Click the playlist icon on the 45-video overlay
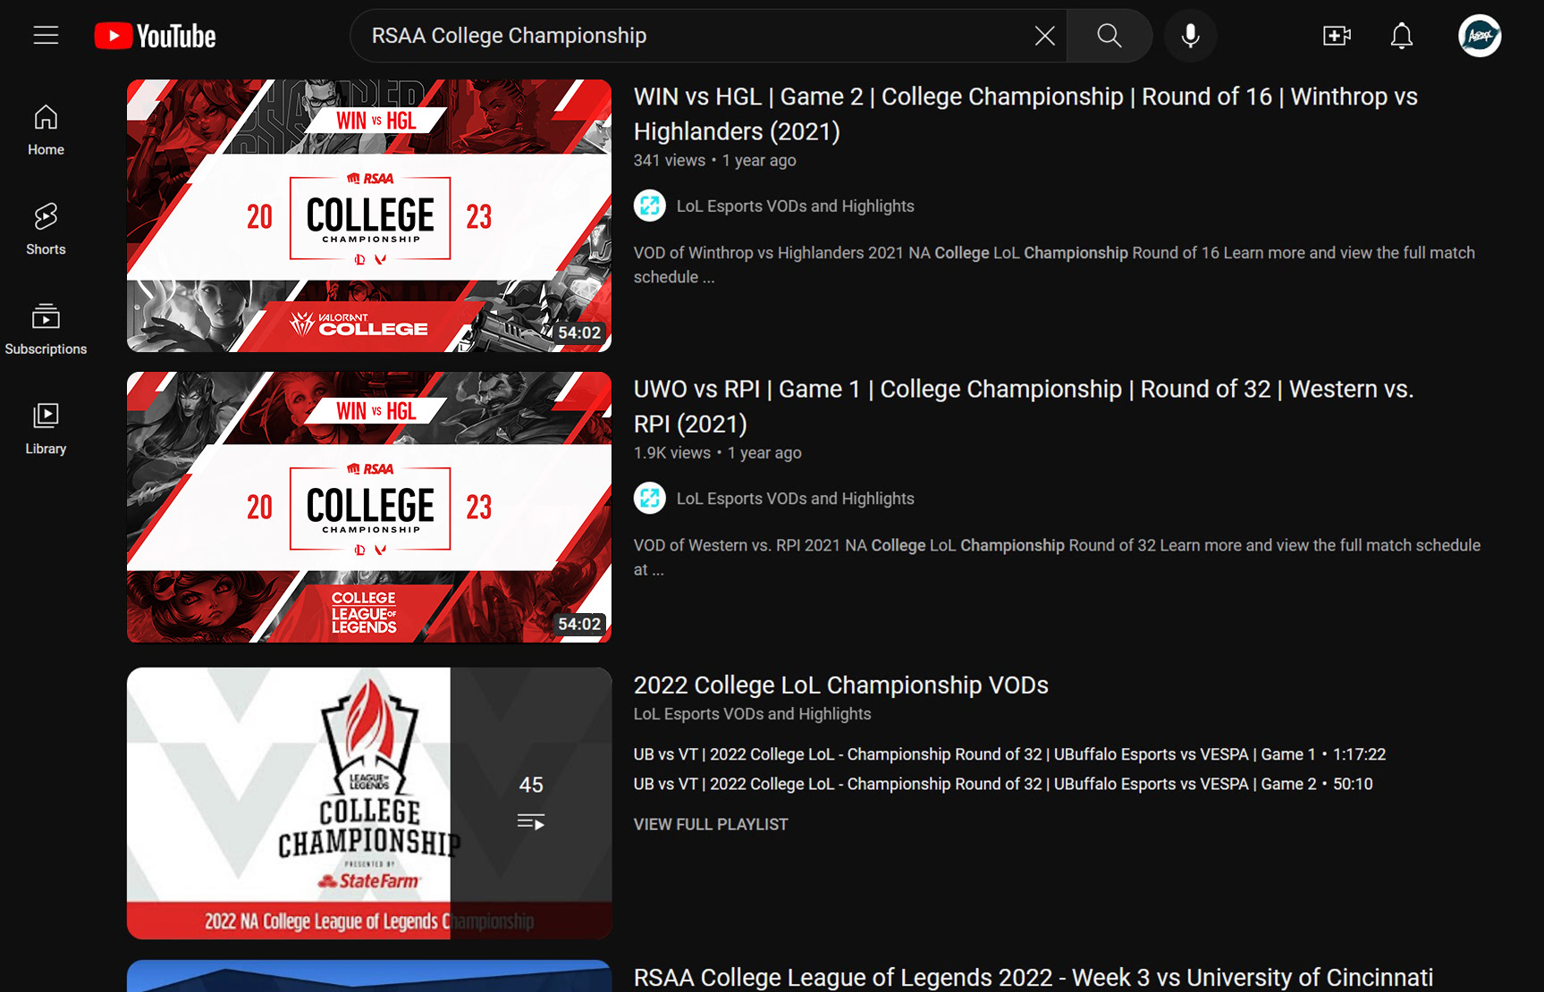 point(531,822)
